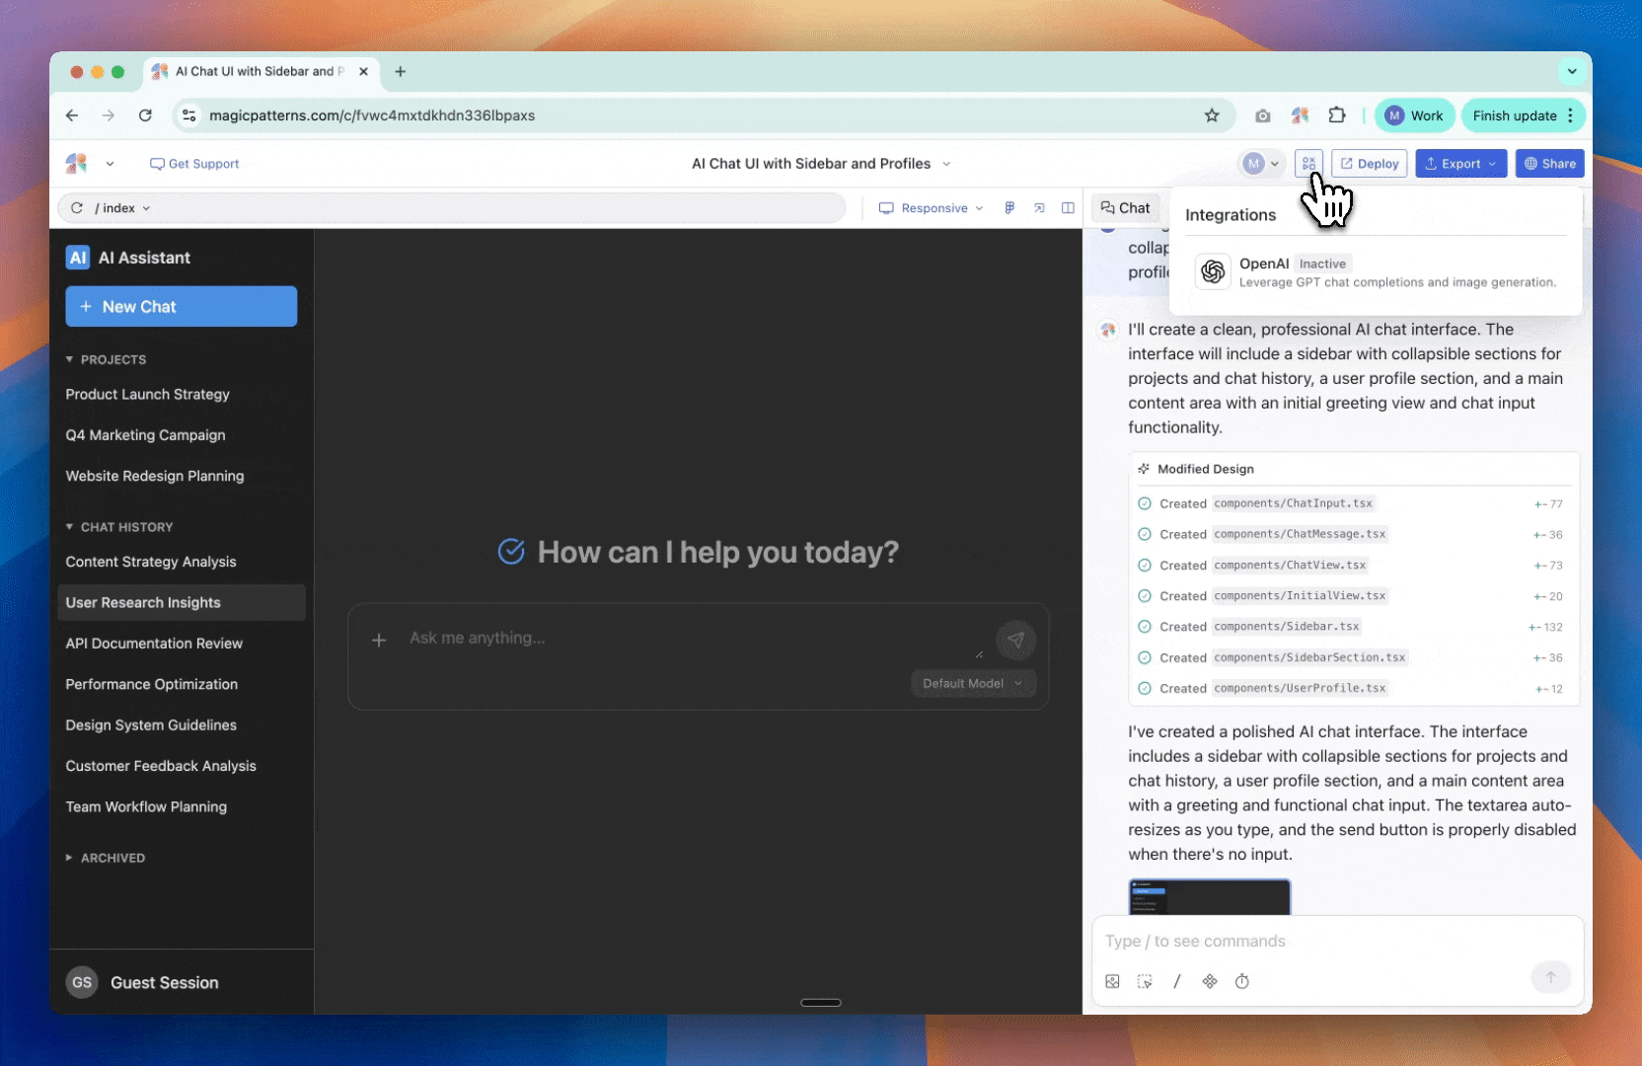Switch to the Chat tab
The image size is (1642, 1066).
tap(1126, 208)
